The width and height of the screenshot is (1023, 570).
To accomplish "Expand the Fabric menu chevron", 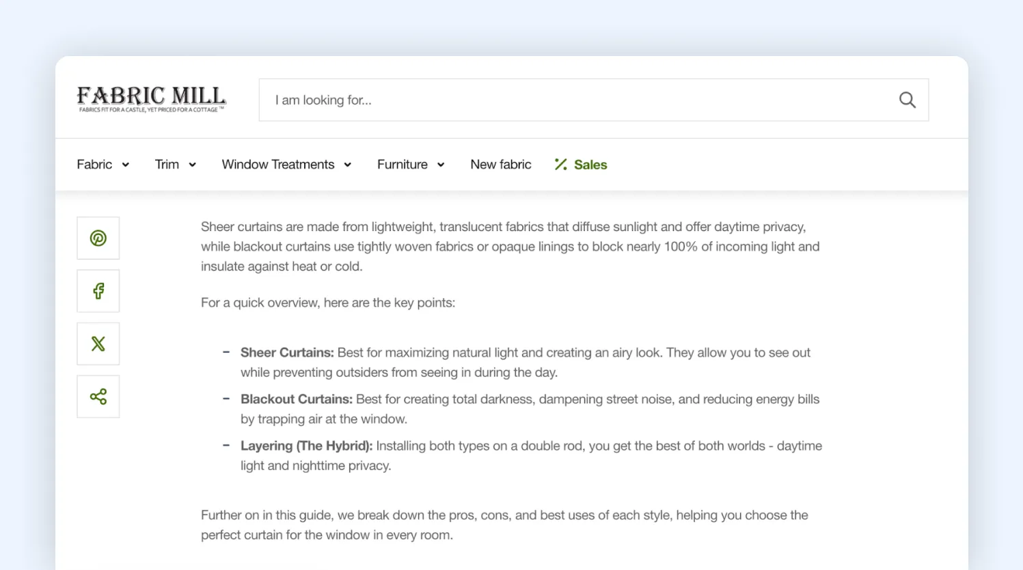I will (x=126, y=165).
